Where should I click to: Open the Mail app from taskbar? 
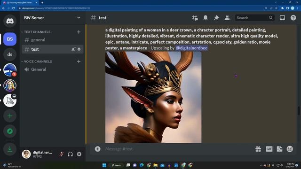pos(162,165)
